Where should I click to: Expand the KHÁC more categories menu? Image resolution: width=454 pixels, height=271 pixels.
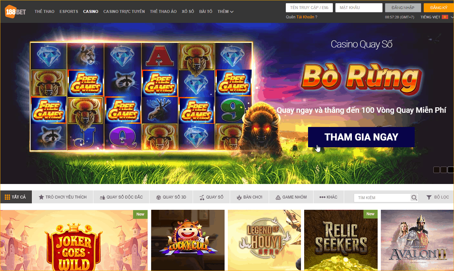tap(328, 197)
